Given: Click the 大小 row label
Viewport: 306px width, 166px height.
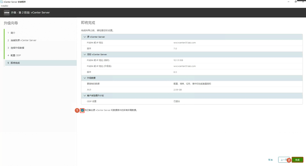Looking at the screenshot, I should (89, 90).
